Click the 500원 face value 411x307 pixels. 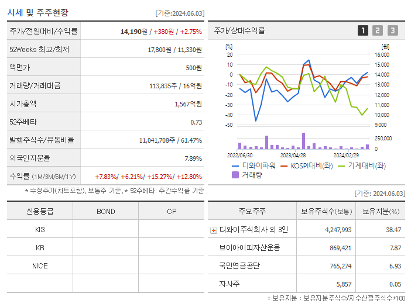(x=194, y=68)
